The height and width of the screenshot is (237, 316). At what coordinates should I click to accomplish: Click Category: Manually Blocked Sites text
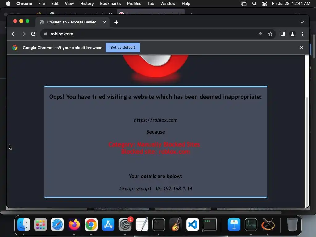pyautogui.click(x=154, y=144)
